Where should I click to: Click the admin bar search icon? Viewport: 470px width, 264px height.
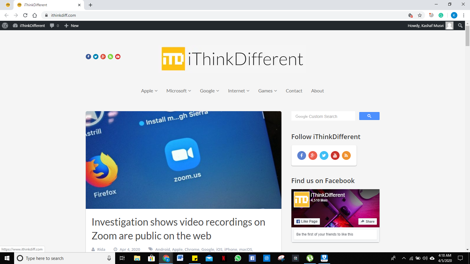[460, 26]
